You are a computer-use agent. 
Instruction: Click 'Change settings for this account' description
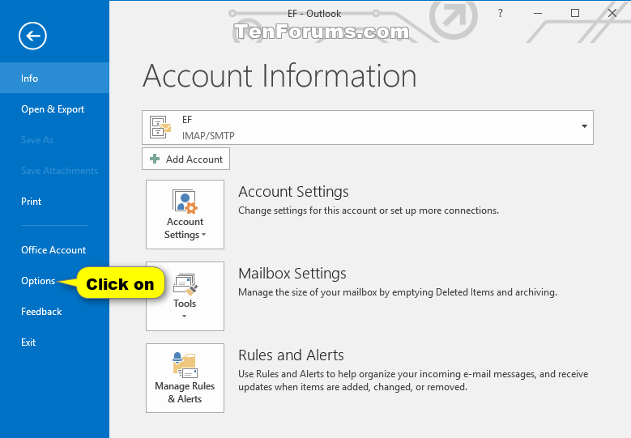point(369,210)
